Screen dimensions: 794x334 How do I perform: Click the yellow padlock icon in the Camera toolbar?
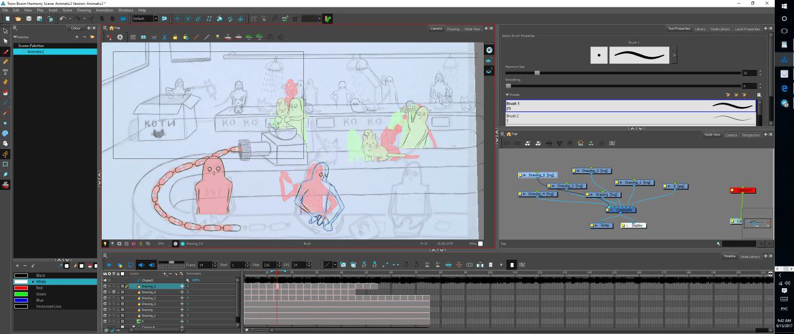pyautogui.click(x=176, y=37)
